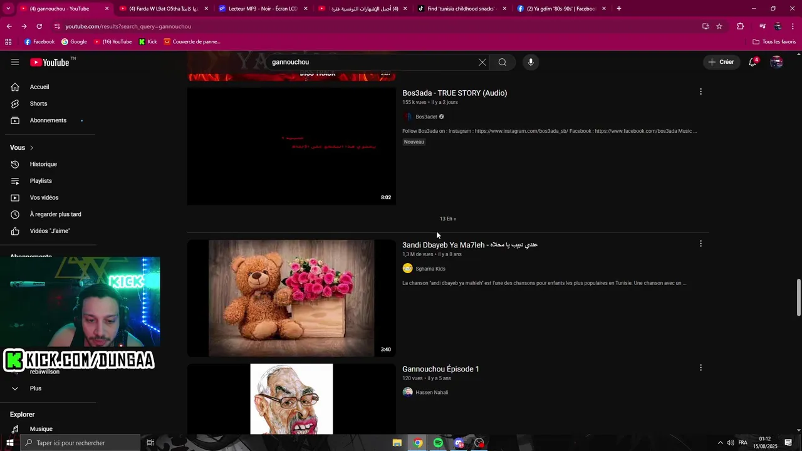Play the caricature thumbnail video
Viewport: 802px width, 451px height.
coord(291,399)
